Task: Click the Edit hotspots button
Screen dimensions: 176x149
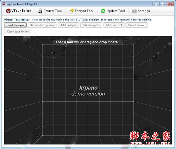Action: pyautogui.click(x=91, y=25)
